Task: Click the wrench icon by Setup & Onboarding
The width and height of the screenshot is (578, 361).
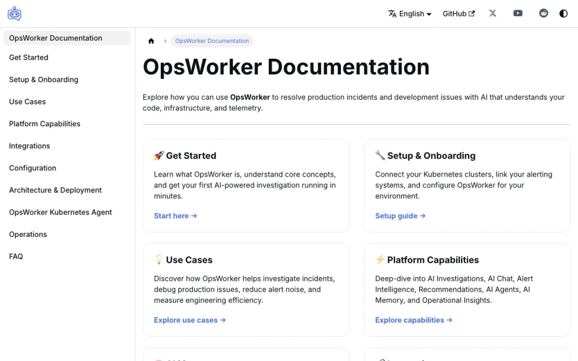Action: (x=380, y=155)
